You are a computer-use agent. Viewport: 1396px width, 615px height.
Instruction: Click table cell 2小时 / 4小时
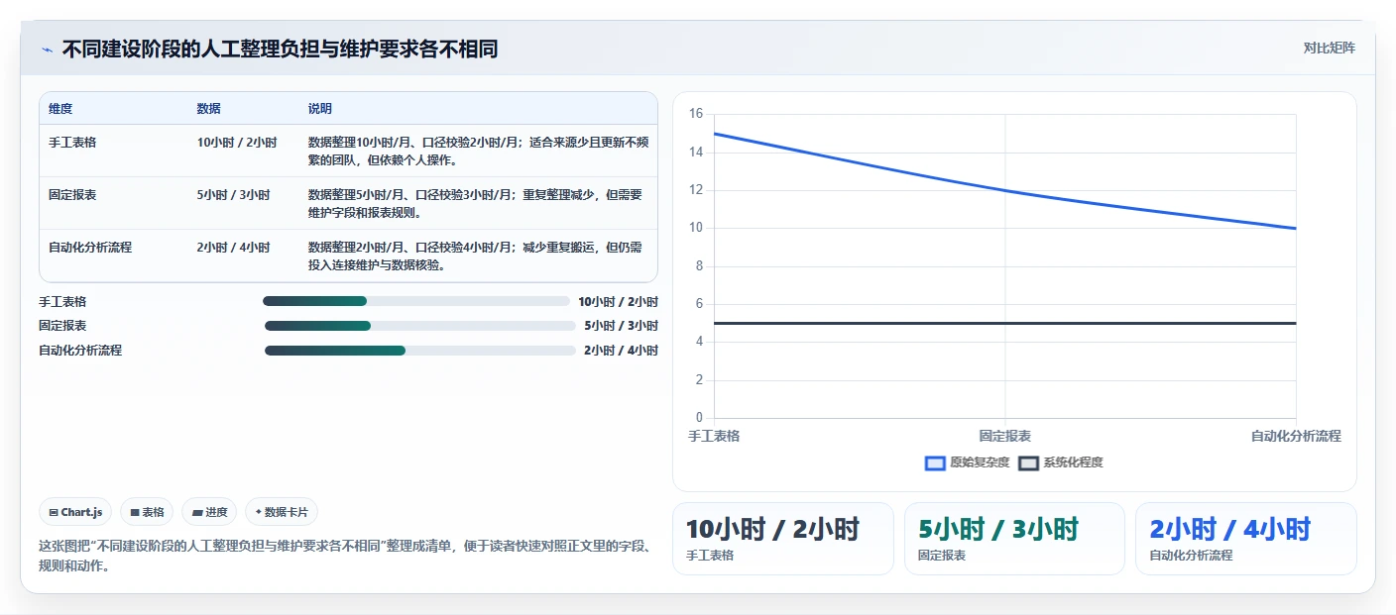233,248
